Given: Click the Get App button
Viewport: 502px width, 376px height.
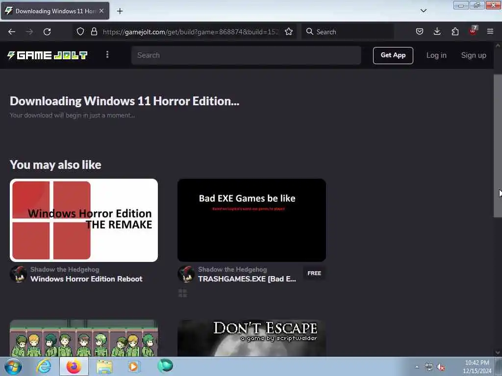Looking at the screenshot, I should (x=393, y=55).
